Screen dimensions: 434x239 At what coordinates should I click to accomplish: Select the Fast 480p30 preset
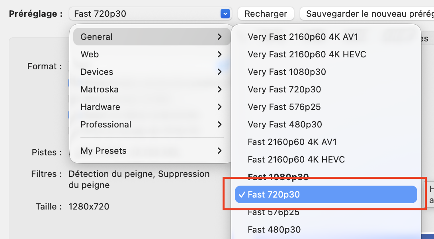[274, 230]
